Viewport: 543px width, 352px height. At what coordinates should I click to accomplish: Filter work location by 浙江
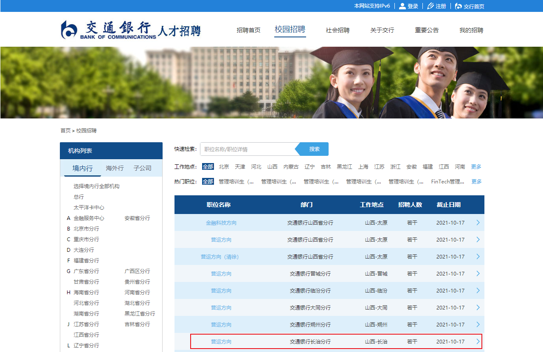(395, 167)
